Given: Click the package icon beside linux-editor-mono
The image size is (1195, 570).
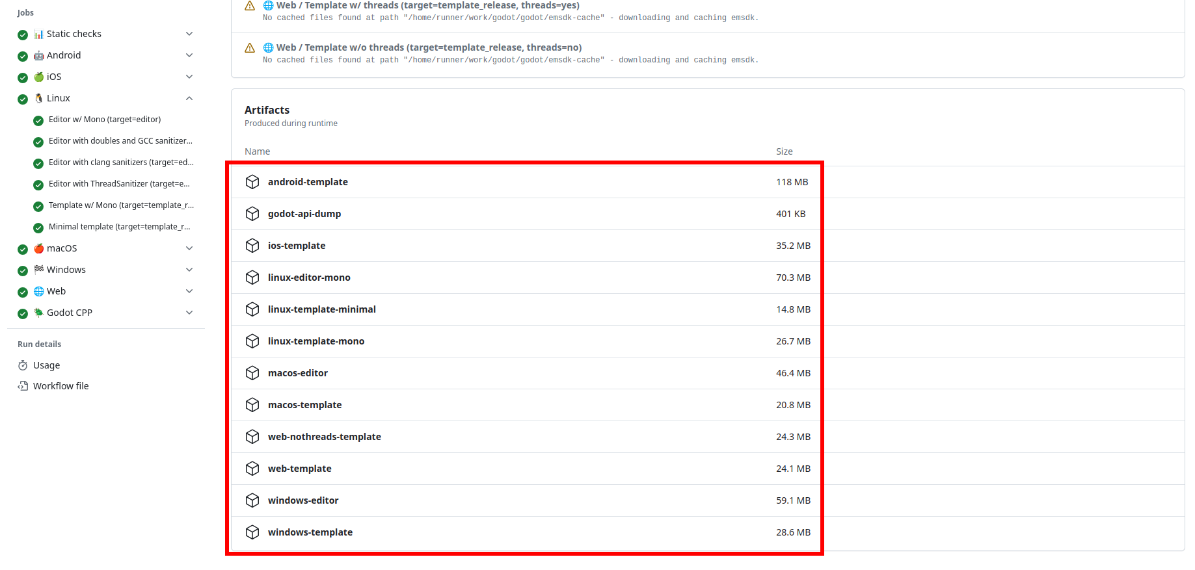Looking at the screenshot, I should point(252,278).
